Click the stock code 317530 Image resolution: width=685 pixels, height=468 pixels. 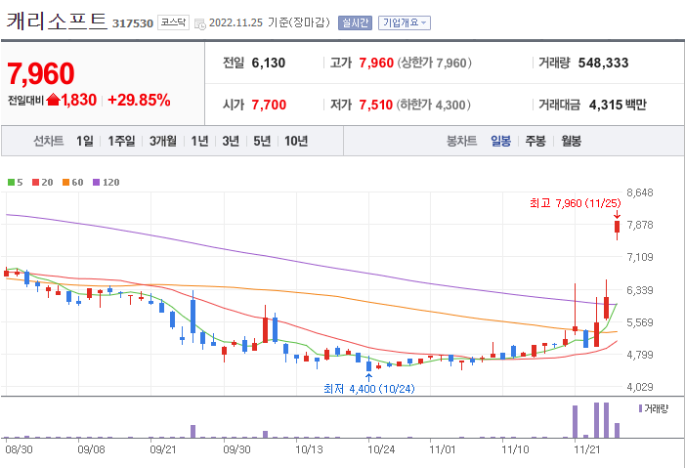(133, 23)
